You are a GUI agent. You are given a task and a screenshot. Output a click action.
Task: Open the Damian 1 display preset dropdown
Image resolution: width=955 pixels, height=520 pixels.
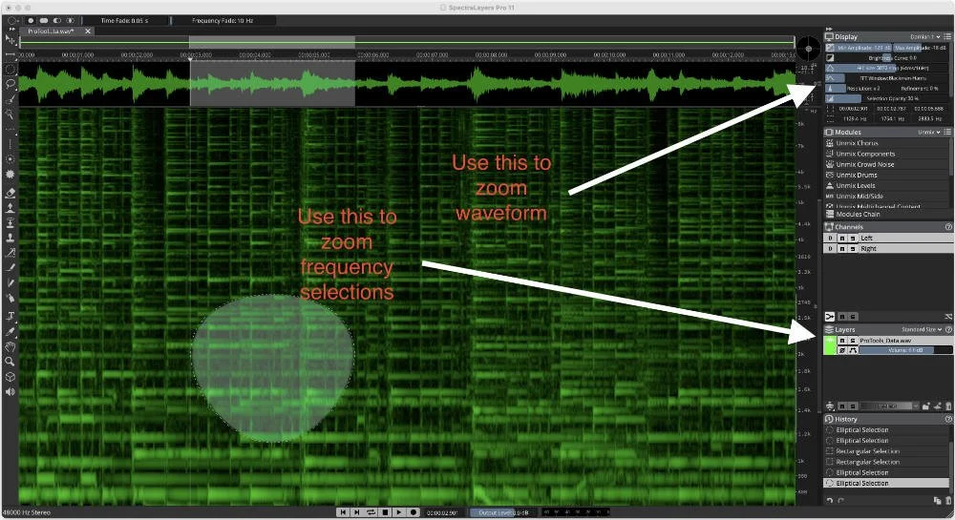pyautogui.click(x=925, y=36)
